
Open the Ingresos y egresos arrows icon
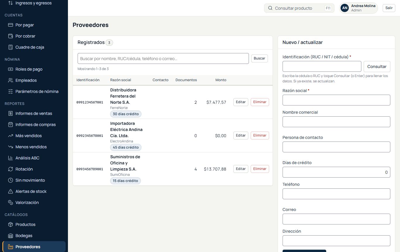[11, 3]
